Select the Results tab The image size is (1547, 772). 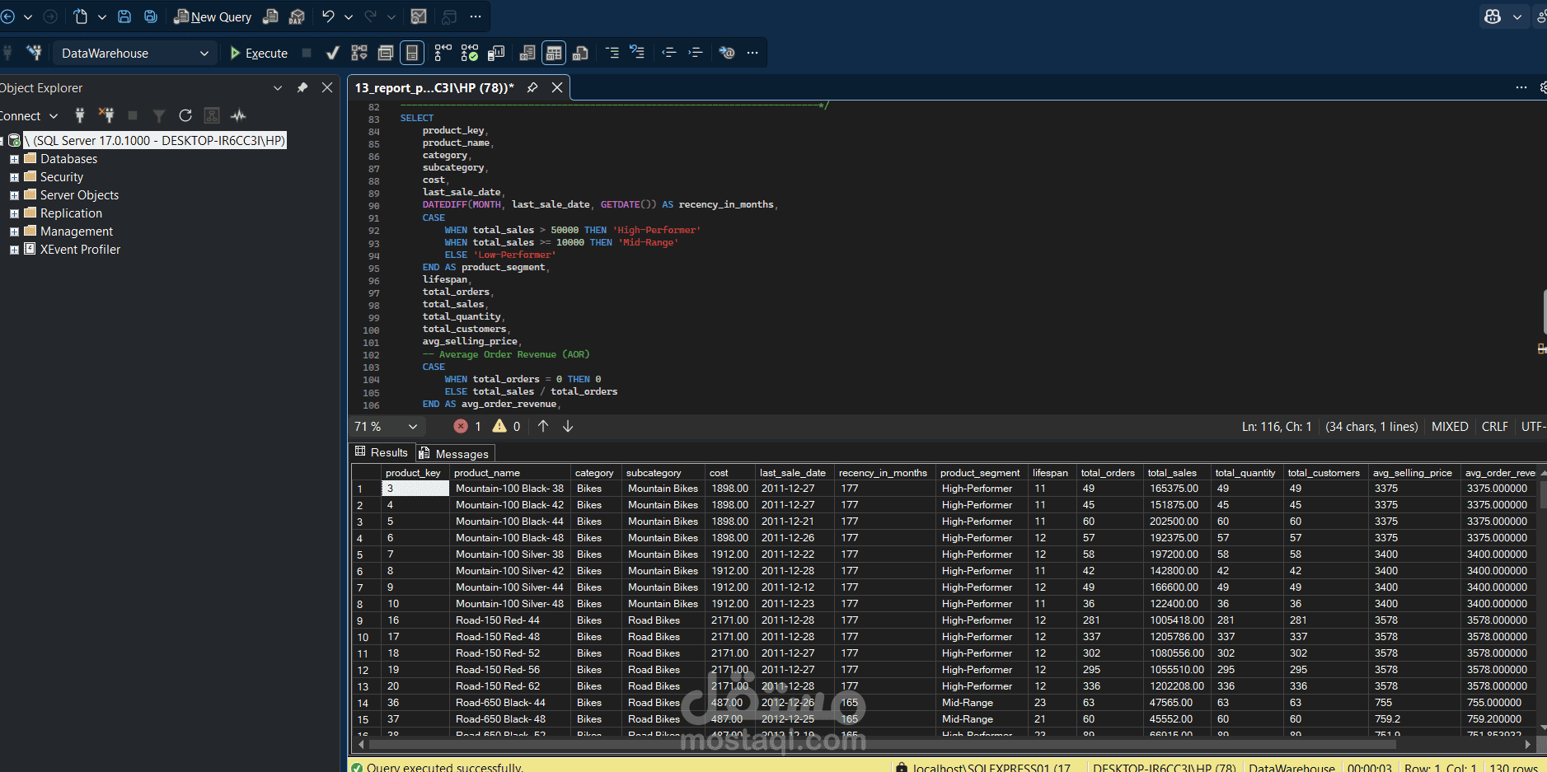pos(382,452)
